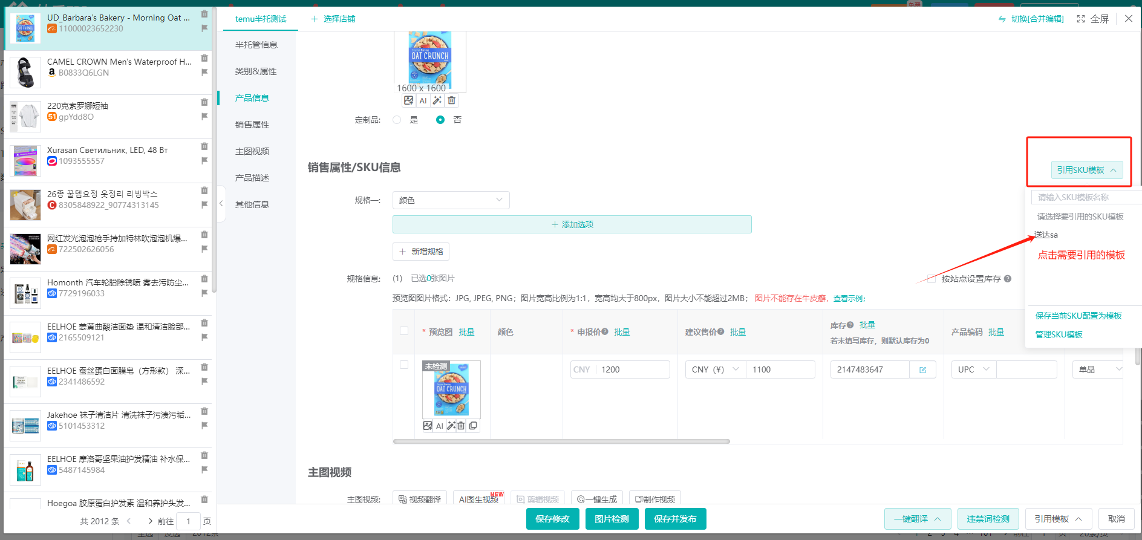Select 否 for 定制品

(440, 120)
